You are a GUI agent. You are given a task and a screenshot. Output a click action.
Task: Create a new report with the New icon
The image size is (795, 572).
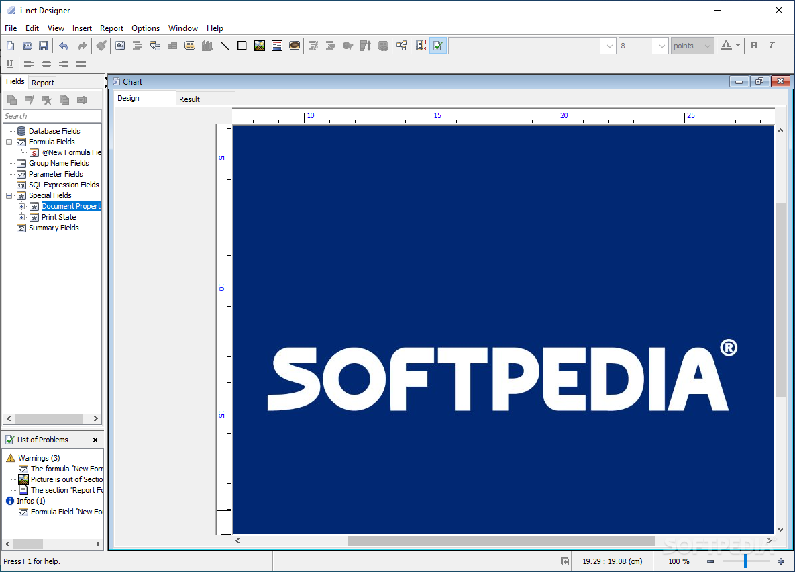[10, 46]
